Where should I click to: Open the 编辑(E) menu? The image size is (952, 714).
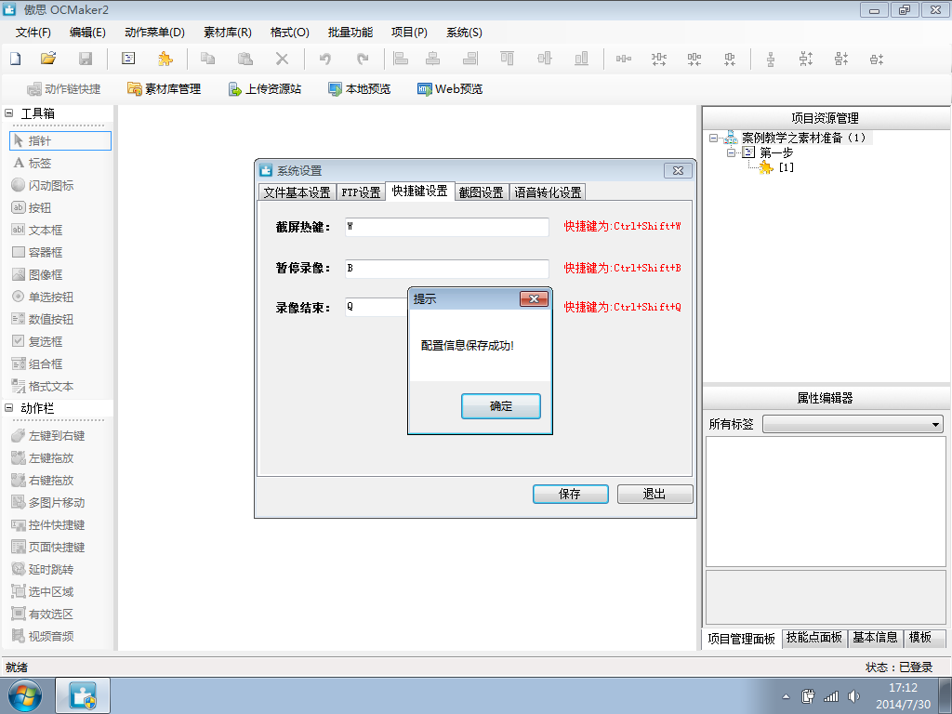87,33
